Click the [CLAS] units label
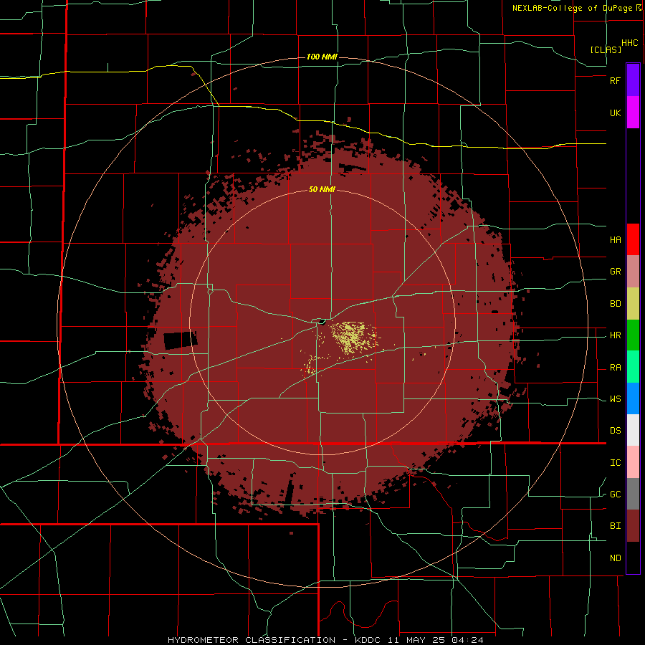This screenshot has height=645, width=645. pos(606,49)
